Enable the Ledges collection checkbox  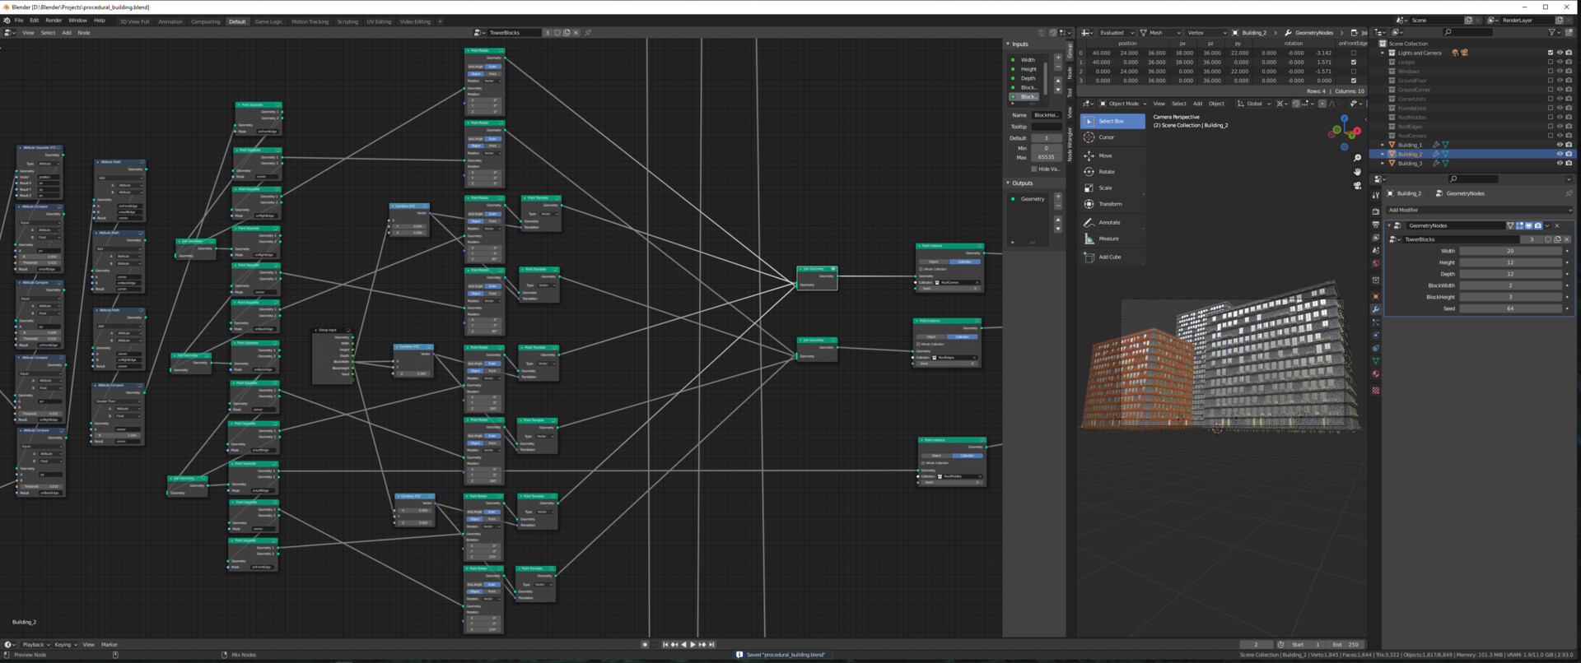(1550, 62)
